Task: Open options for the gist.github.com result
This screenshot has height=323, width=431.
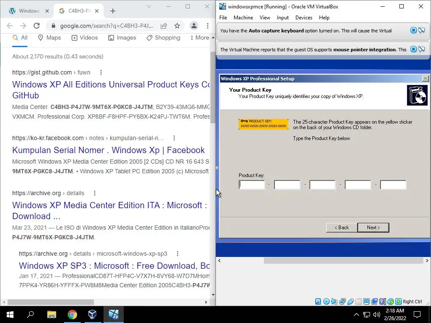Action: click(101, 72)
